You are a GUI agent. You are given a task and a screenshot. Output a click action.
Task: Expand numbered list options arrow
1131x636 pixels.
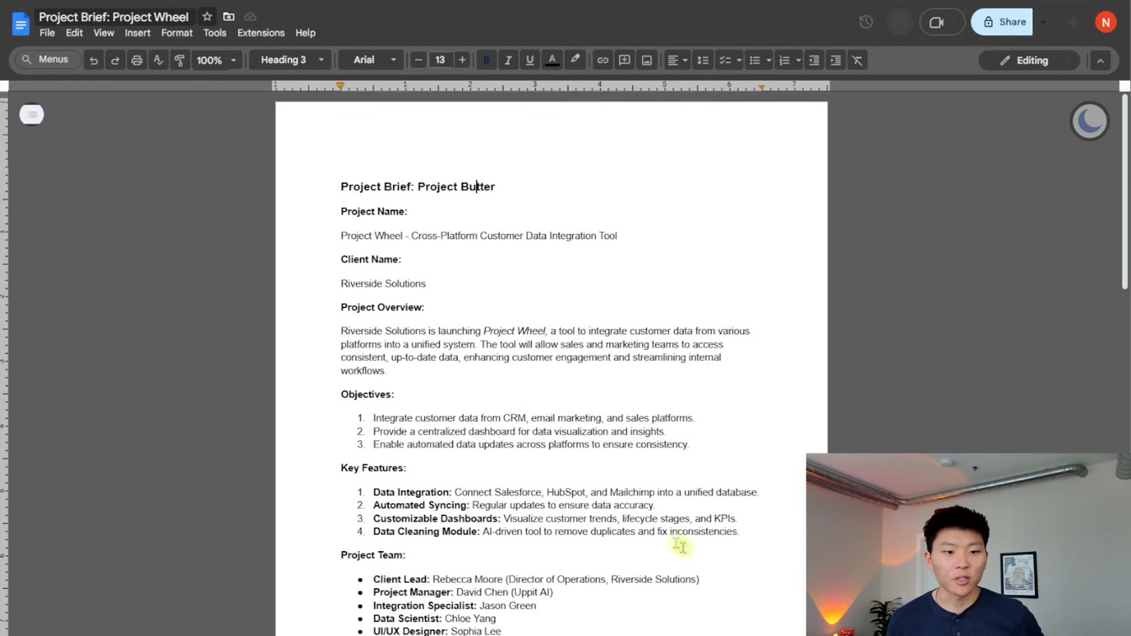coord(798,61)
